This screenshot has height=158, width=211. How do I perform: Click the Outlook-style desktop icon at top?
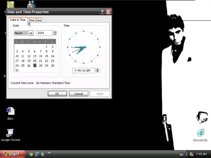coord(11,4)
